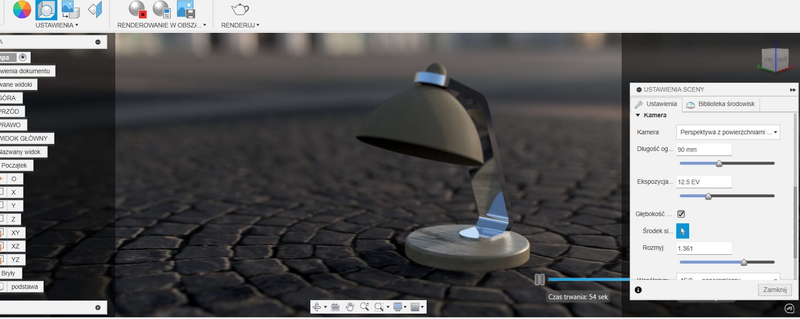Click the Scene Settings icon in toolbar
The width and height of the screenshot is (800, 319).
(46, 9)
